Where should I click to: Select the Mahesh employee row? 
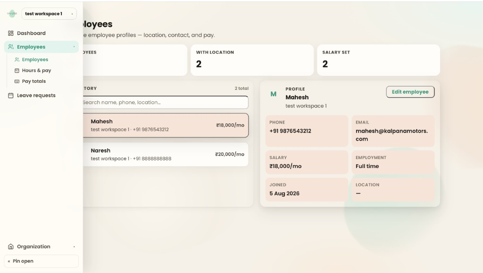165,125
